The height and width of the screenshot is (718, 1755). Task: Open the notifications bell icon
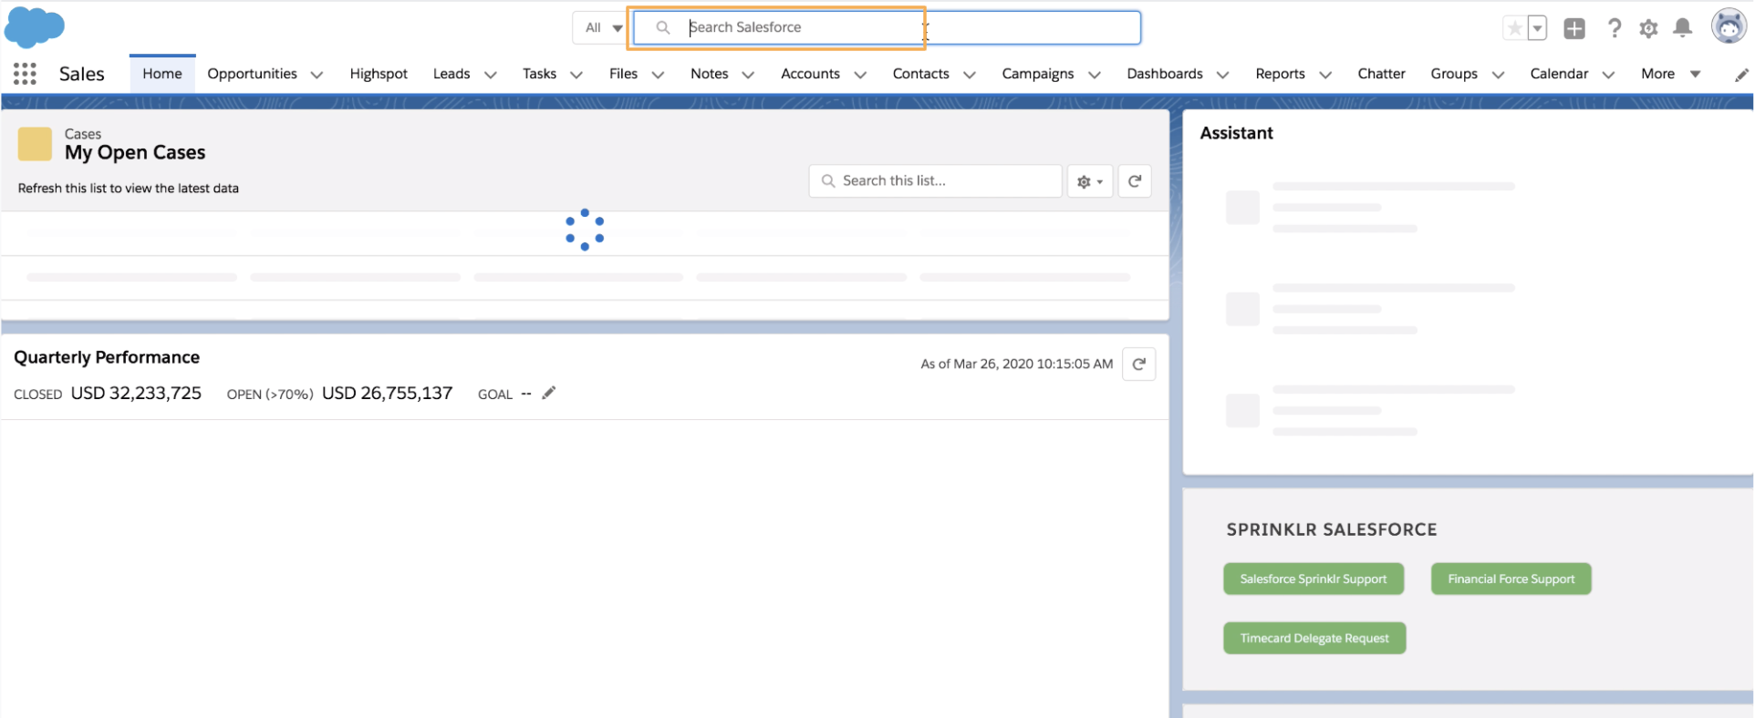click(x=1683, y=28)
